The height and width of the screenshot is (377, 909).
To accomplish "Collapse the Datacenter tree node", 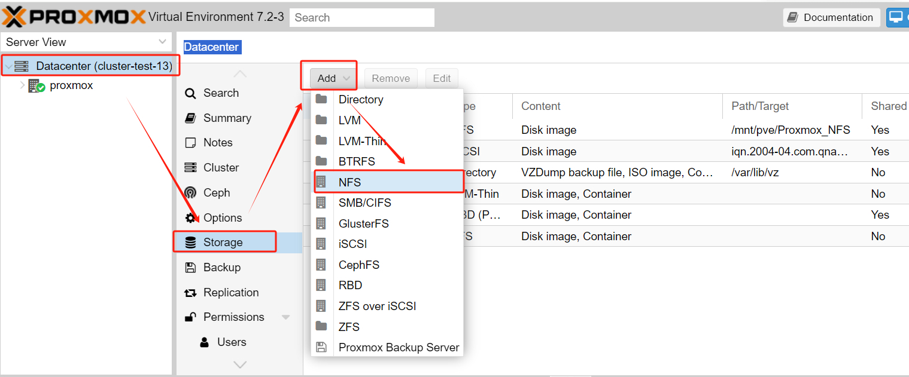I will click(x=8, y=66).
